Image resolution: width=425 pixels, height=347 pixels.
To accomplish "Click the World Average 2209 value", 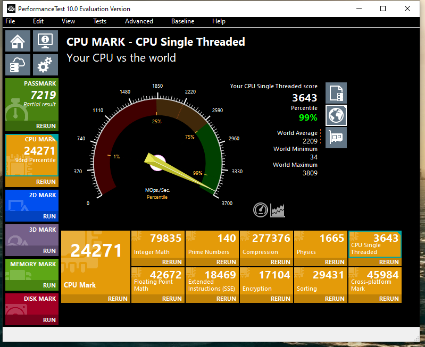I will pos(310,141).
